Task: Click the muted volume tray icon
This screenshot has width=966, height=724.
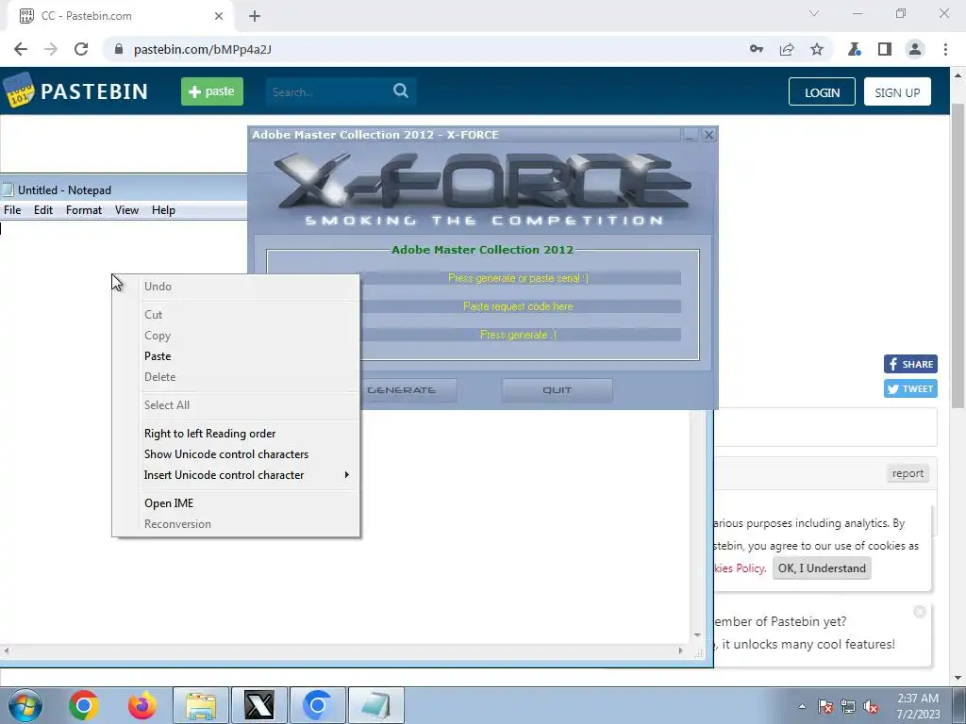Action: tap(871, 707)
